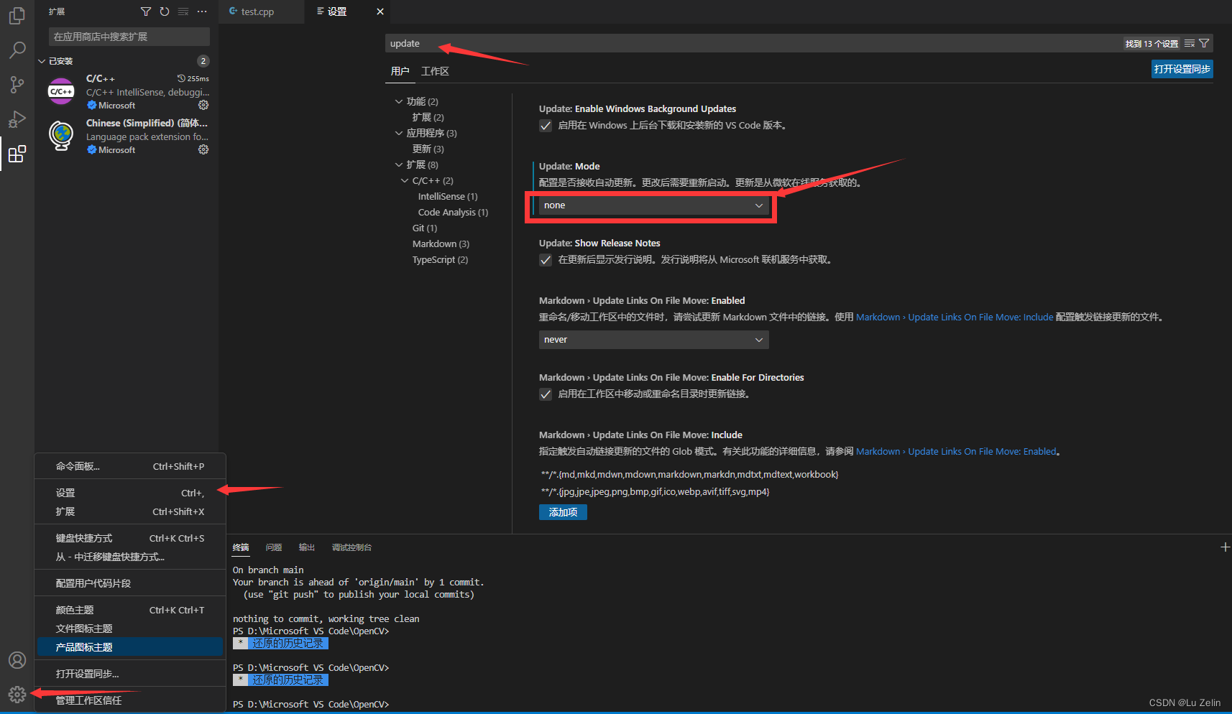The image size is (1232, 714).
Task: Collapse the C/C++ (2) tree node
Action: [405, 180]
